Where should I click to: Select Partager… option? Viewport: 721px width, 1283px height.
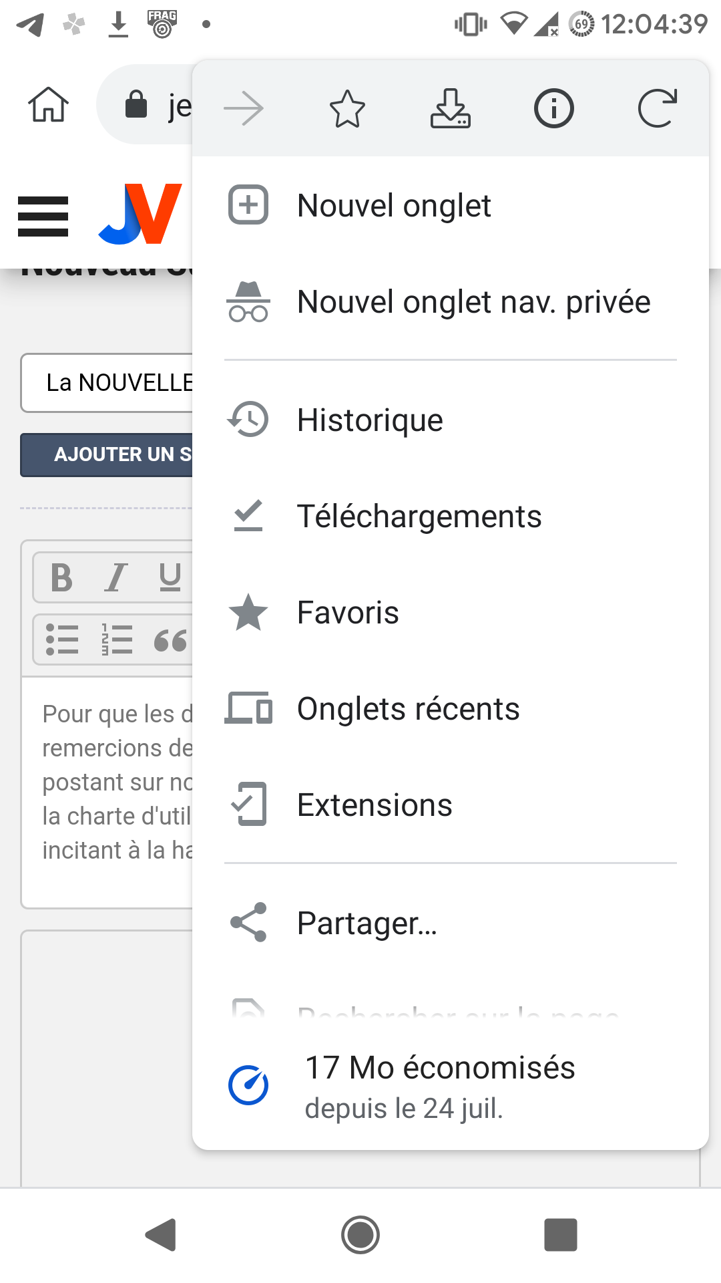tap(367, 923)
